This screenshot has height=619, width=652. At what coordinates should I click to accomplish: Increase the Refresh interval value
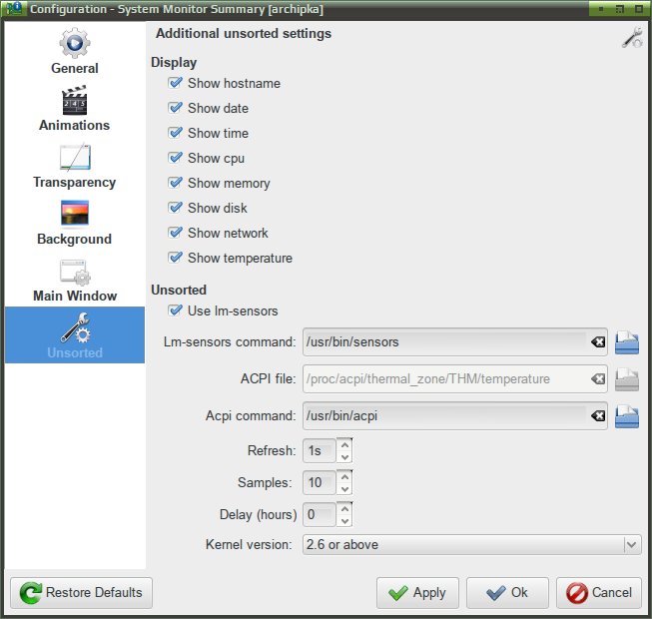[344, 445]
